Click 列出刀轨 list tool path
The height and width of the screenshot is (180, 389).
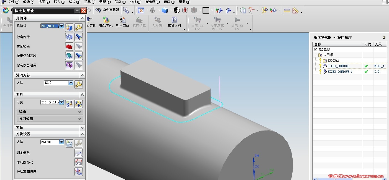pos(122,22)
